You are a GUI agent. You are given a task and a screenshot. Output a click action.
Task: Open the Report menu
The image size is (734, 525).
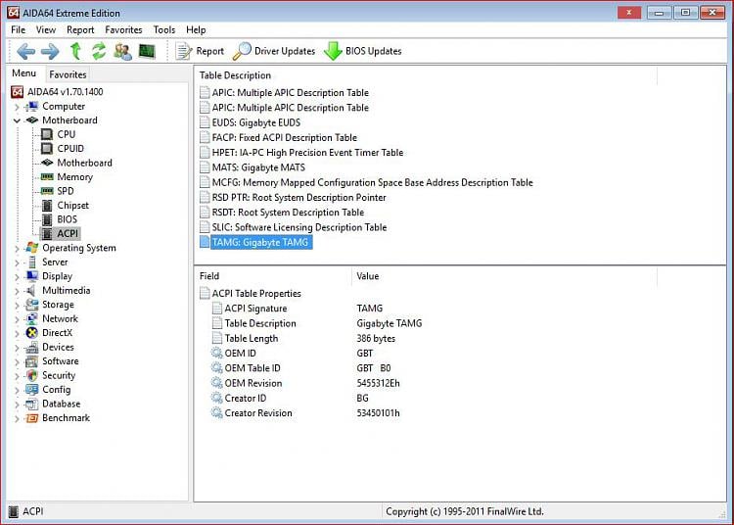[x=80, y=30]
